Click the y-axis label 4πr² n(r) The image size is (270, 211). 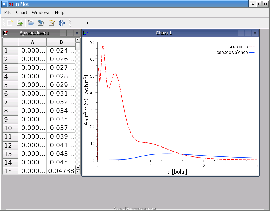tap(86, 100)
